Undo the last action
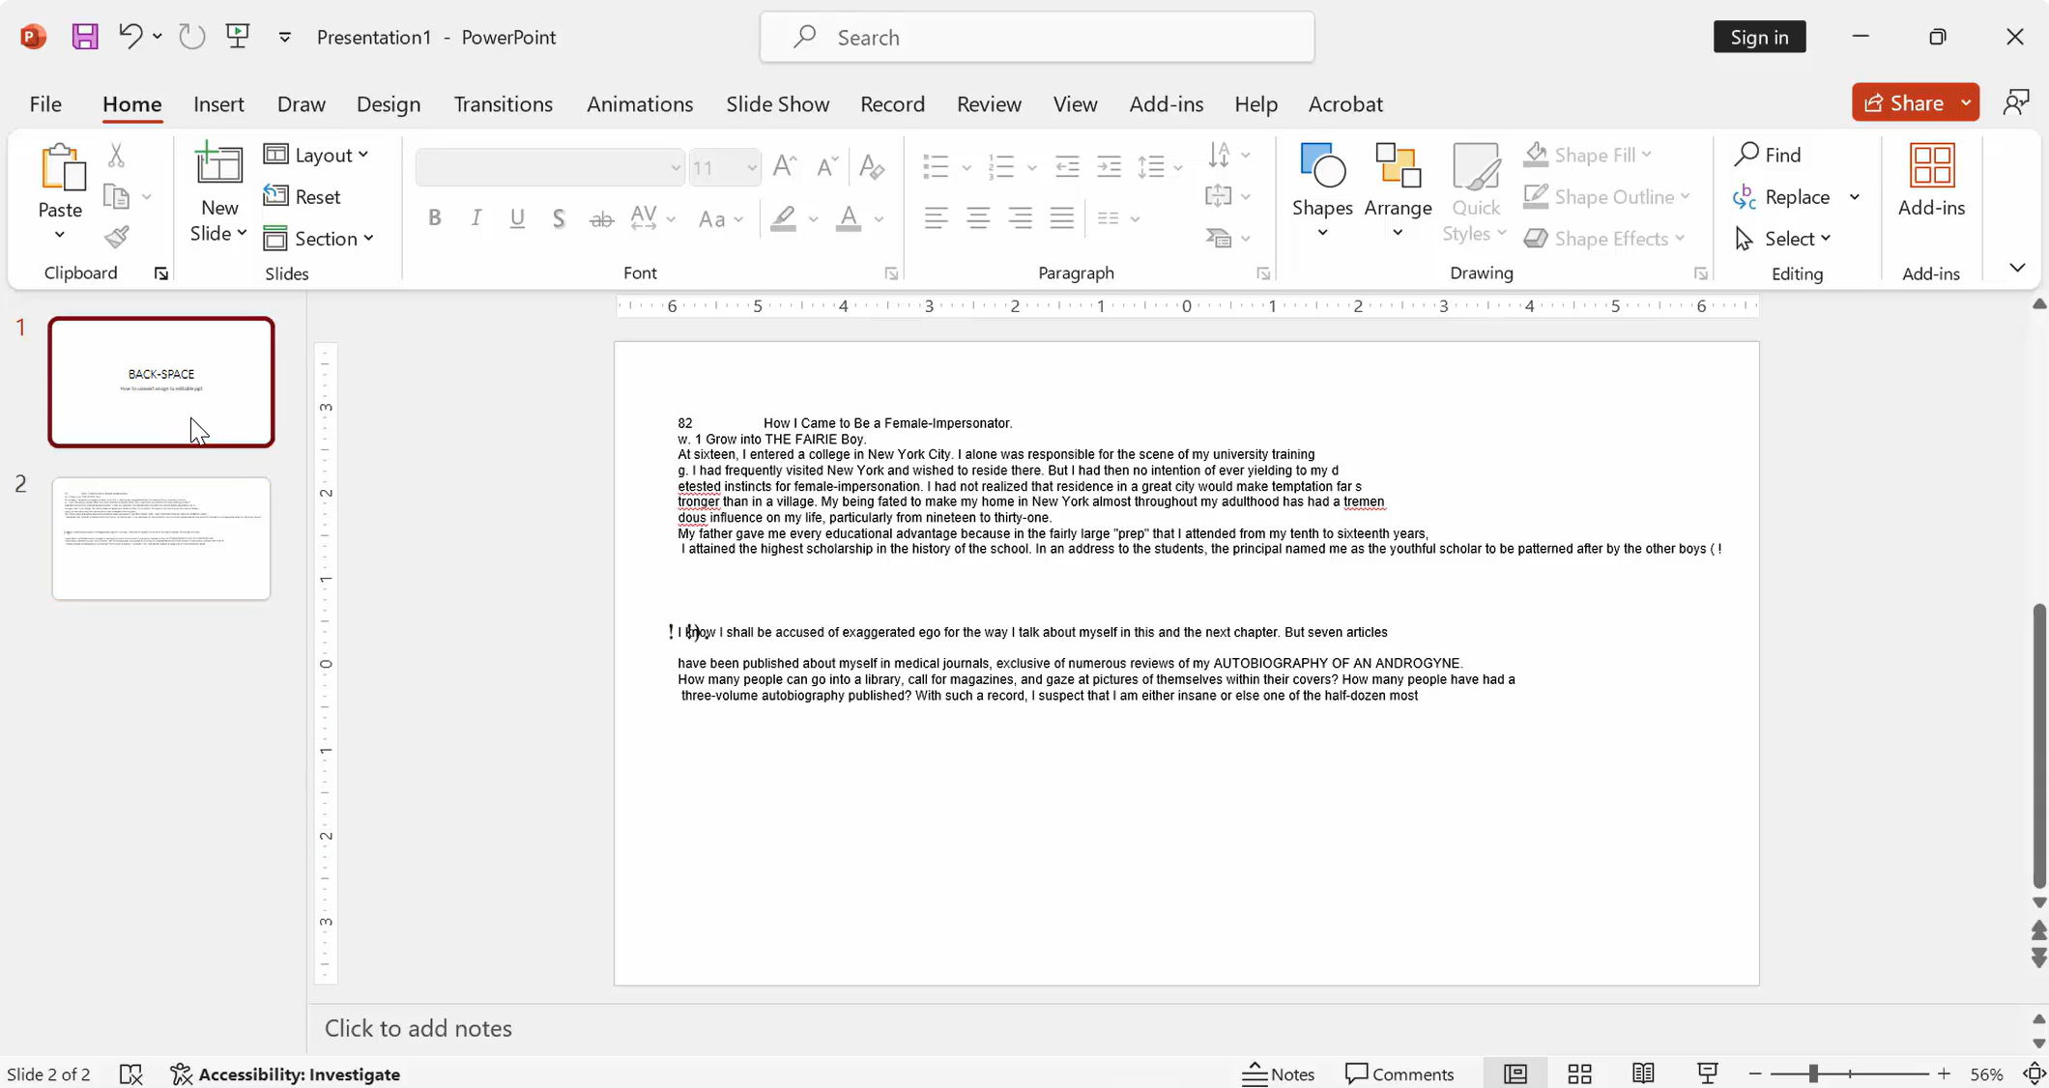The image size is (2049, 1088). click(130, 37)
